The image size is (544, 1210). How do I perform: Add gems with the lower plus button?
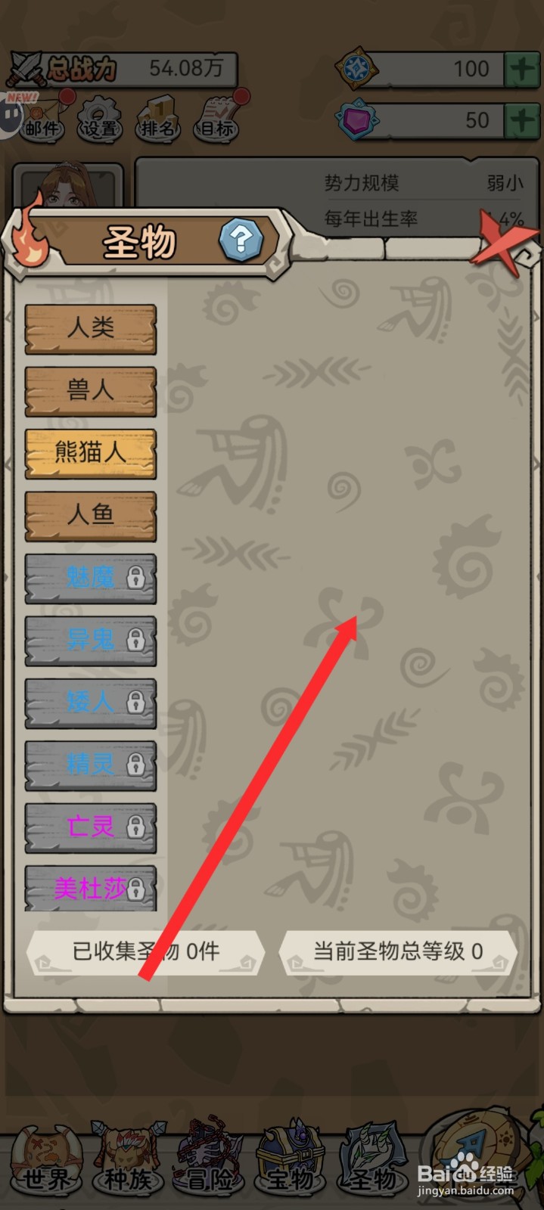coord(523,119)
